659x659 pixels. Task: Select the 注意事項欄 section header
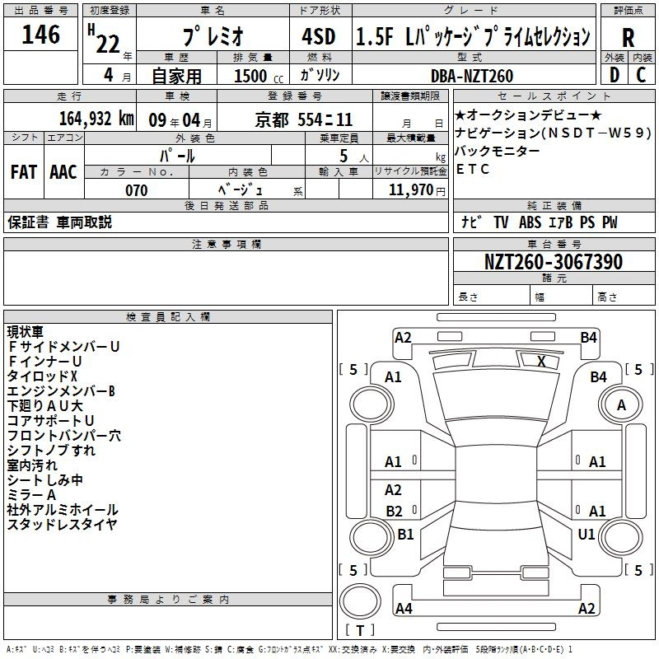click(226, 244)
